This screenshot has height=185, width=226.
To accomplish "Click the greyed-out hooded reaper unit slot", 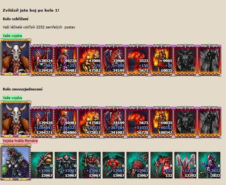I will pos(209,60).
